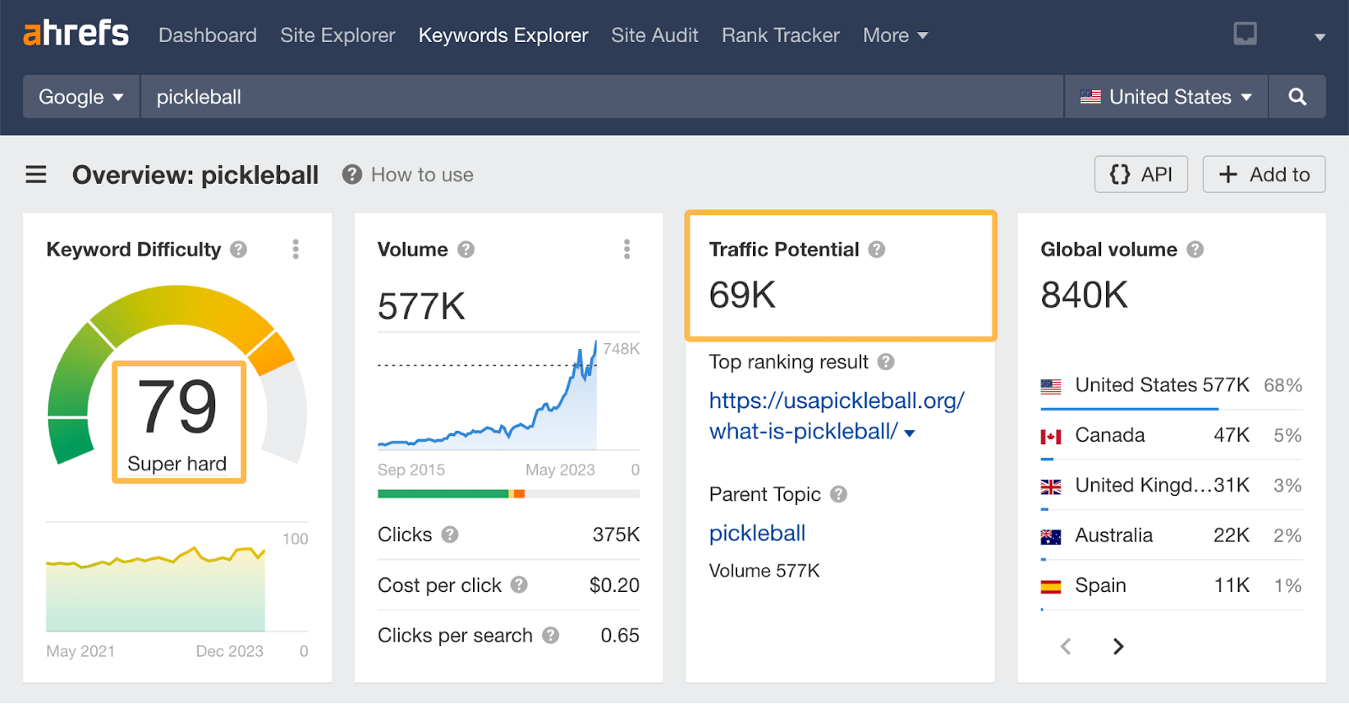This screenshot has height=704, width=1349.
Task: Click the search volume trend chart
Action: point(489,395)
